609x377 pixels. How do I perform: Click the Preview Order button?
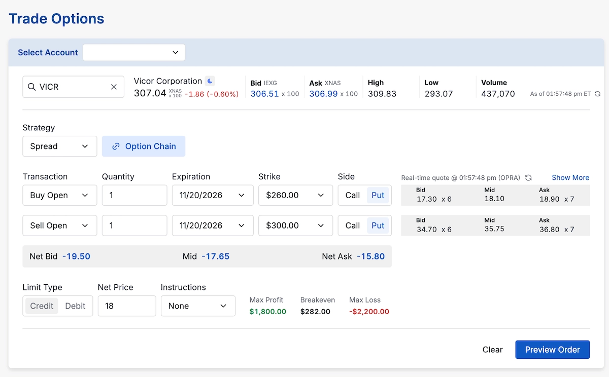553,350
